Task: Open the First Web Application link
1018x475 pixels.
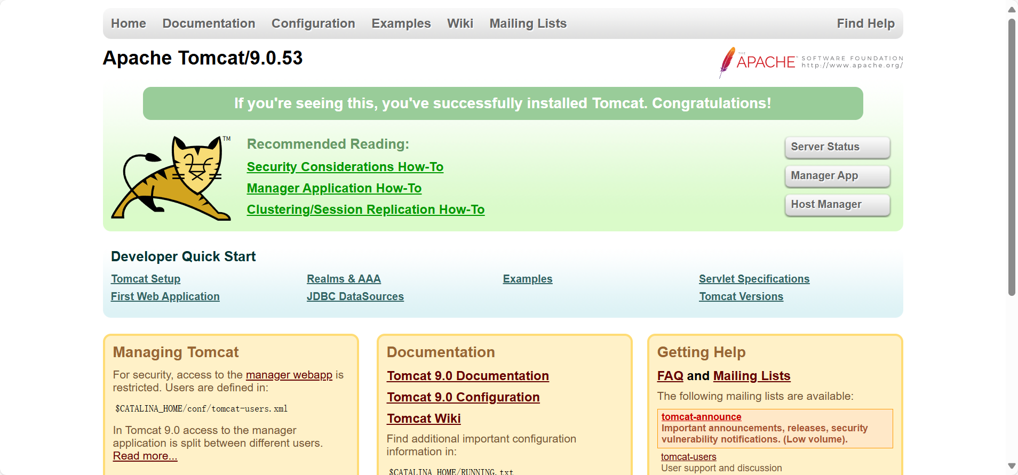Action: 165,296
